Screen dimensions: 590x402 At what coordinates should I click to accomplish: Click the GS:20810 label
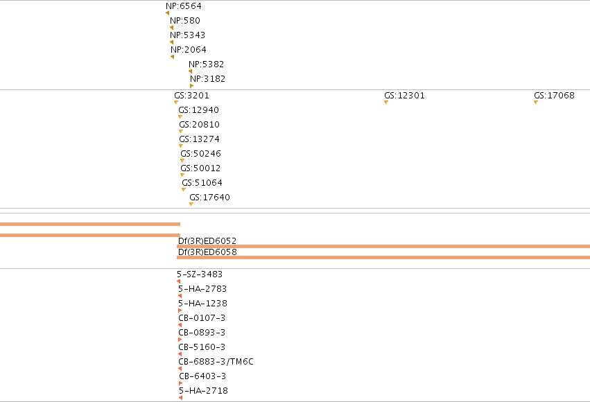point(200,125)
